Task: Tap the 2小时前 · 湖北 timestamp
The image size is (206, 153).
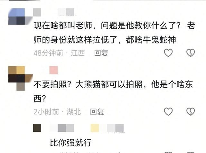Action: (x=57, y=112)
